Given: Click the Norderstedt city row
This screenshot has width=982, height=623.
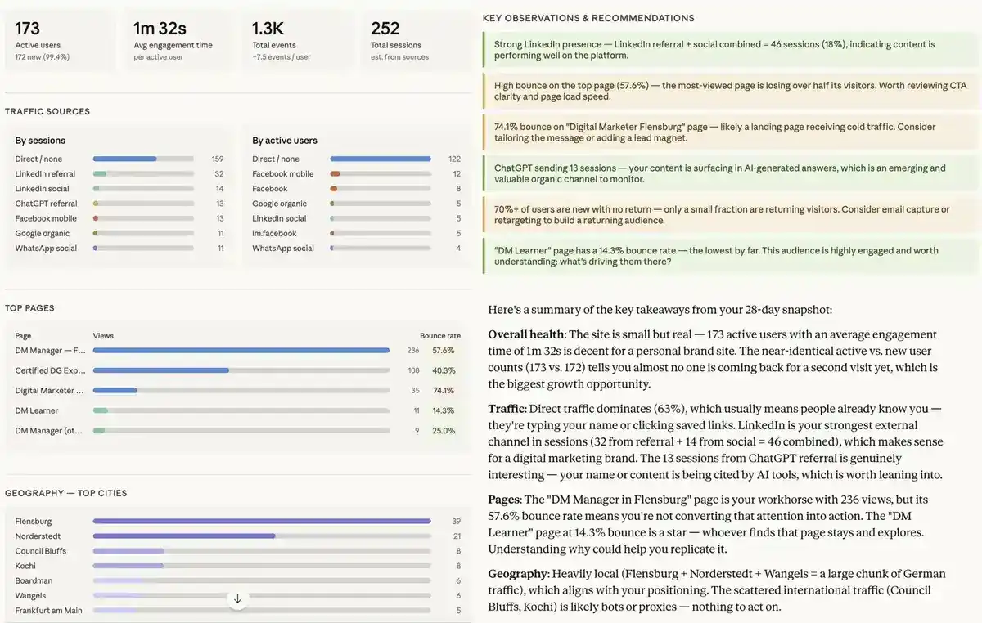Looking at the screenshot, I should [x=238, y=536].
